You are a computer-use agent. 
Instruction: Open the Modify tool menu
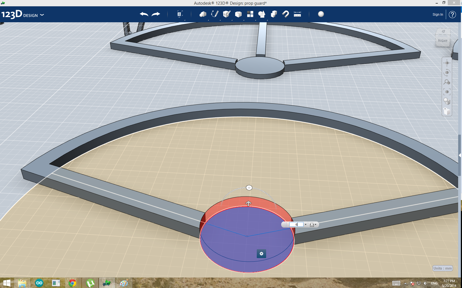click(238, 14)
